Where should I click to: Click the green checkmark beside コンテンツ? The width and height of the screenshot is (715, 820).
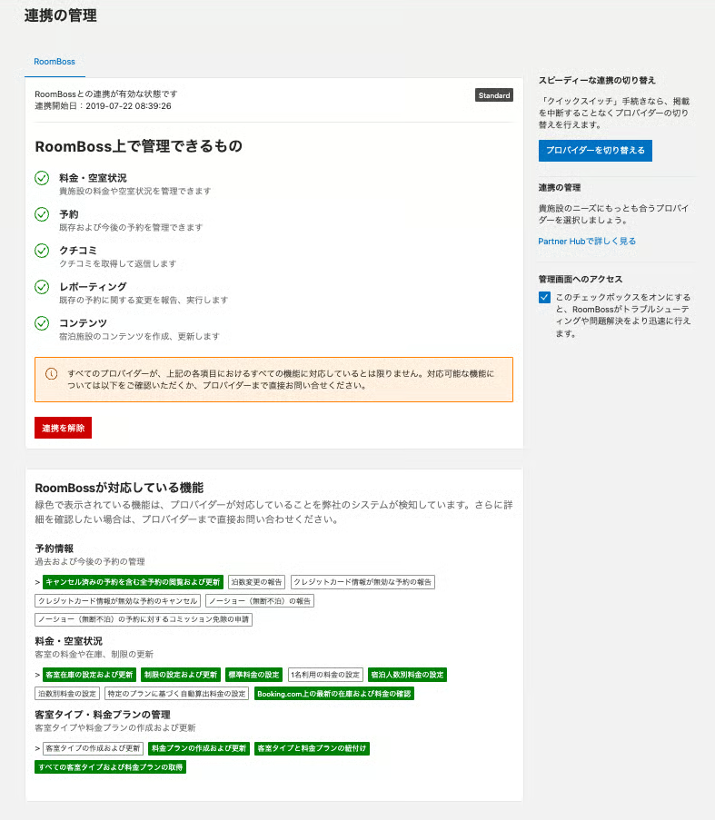coord(42,323)
